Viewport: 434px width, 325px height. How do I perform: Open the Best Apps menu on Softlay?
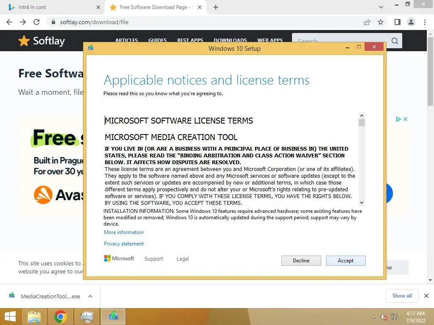pyautogui.click(x=190, y=40)
